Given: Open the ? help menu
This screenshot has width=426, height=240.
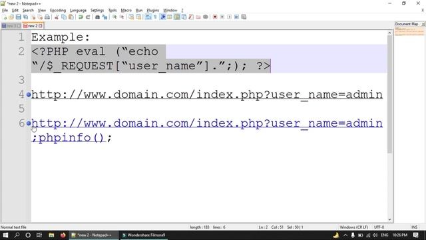Looking at the screenshot, I should pos(182,11).
